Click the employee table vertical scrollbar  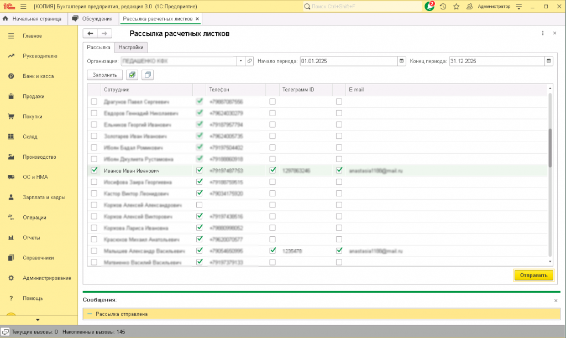click(x=549, y=147)
